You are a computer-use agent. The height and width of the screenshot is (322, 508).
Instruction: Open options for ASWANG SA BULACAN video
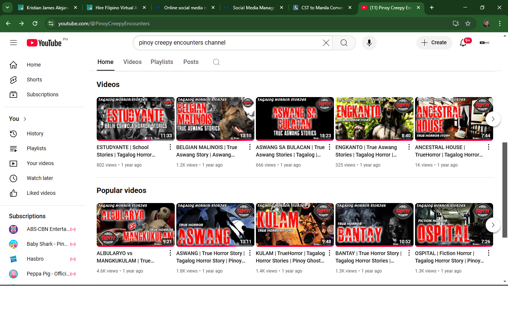[x=329, y=147]
